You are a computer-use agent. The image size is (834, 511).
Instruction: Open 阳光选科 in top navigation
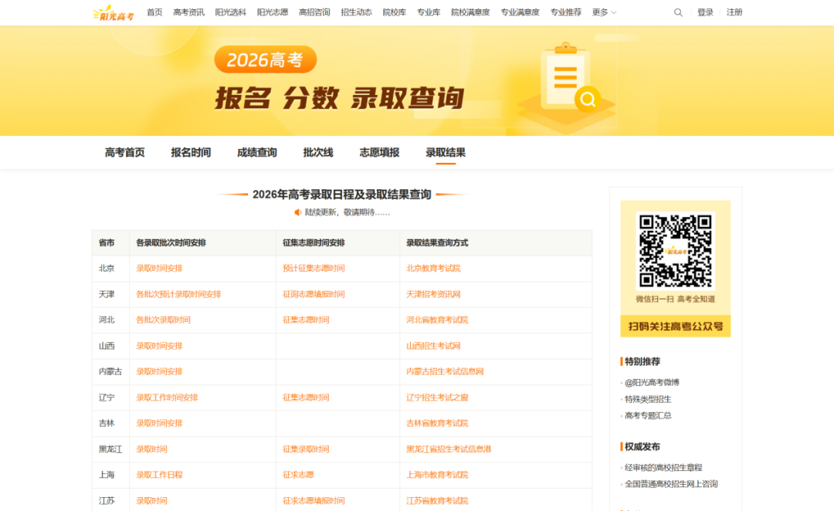pyautogui.click(x=230, y=12)
